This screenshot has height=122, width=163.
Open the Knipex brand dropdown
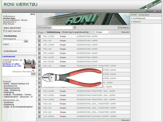point(103,32)
